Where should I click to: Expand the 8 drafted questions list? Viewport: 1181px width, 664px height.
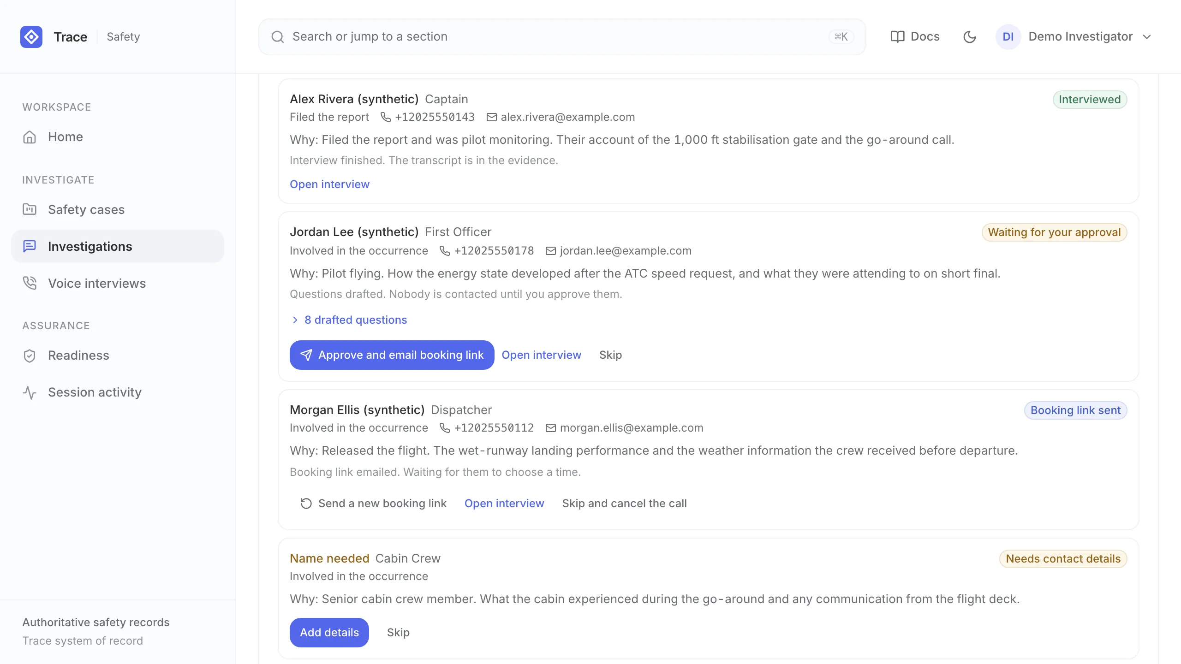349,320
